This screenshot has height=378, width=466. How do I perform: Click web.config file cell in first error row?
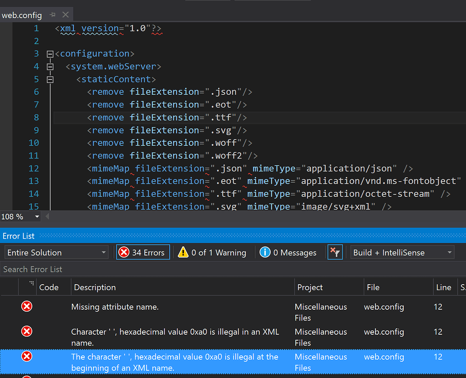384,307
